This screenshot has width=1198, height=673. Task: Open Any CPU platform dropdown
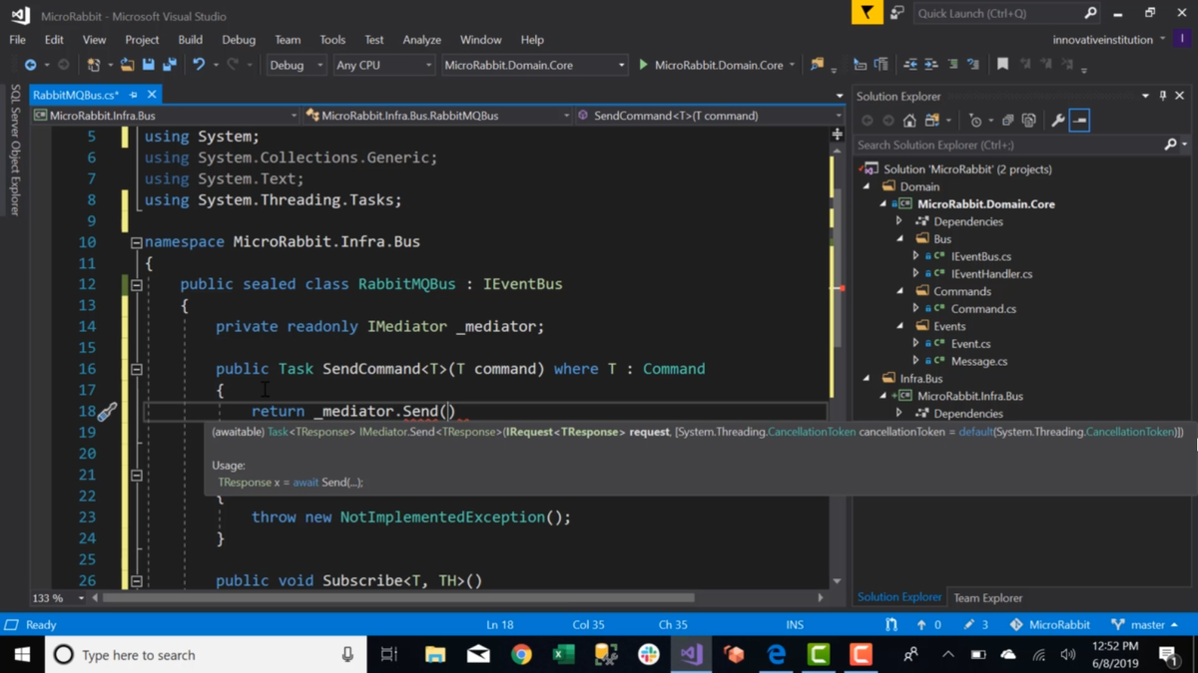click(383, 65)
